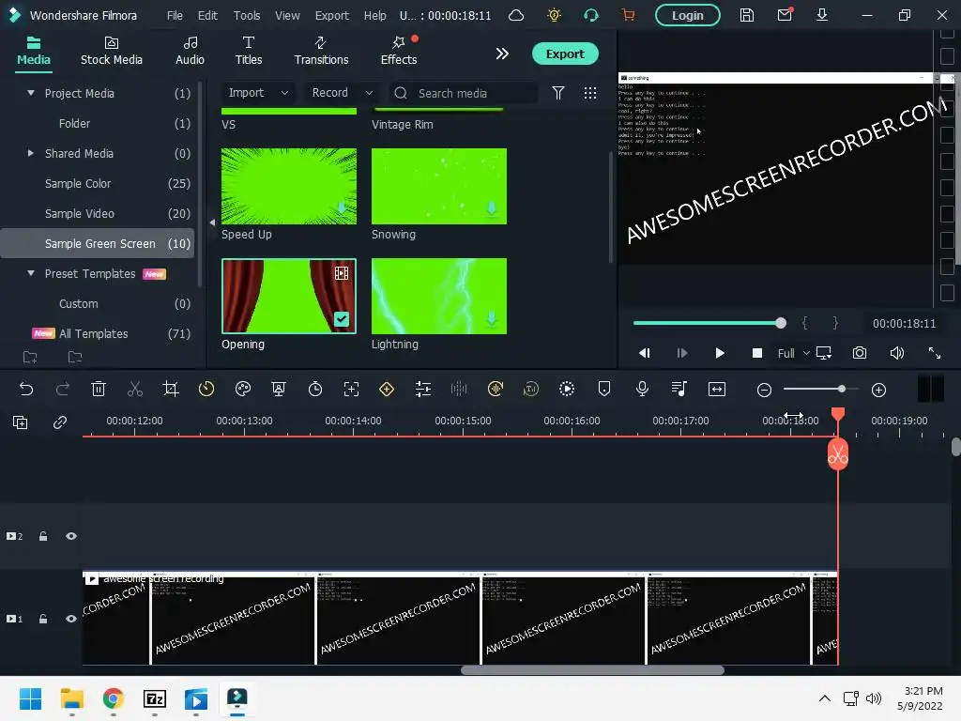The width and height of the screenshot is (961, 721).
Task: Click the delete trash icon
Action: 98,390
